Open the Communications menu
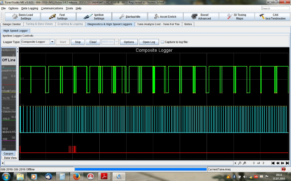291x181 pixels. 52,8
